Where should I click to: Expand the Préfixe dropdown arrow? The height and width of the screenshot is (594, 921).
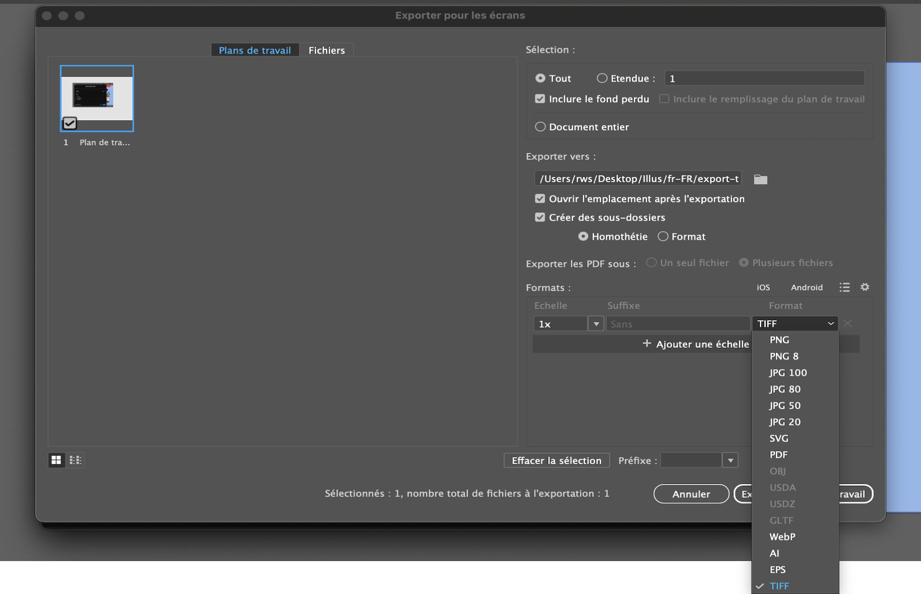click(730, 460)
